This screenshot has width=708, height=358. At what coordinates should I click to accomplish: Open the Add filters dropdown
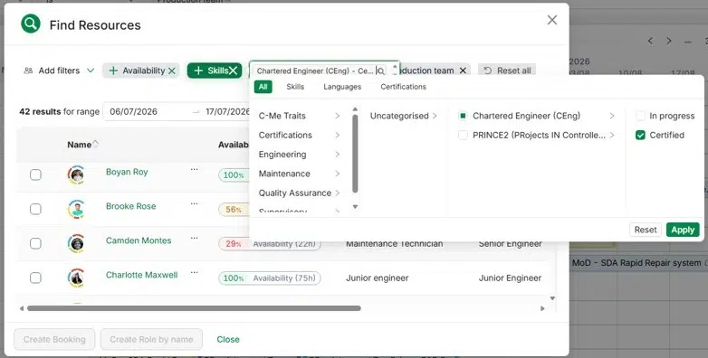point(59,71)
